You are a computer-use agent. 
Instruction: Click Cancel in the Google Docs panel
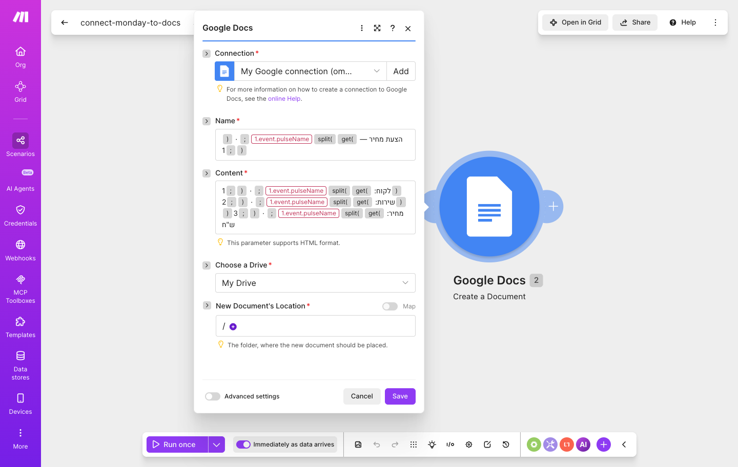click(362, 396)
